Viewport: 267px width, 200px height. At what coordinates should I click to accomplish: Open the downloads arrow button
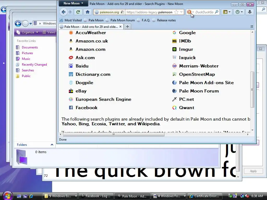pyautogui.click(x=250, y=12)
